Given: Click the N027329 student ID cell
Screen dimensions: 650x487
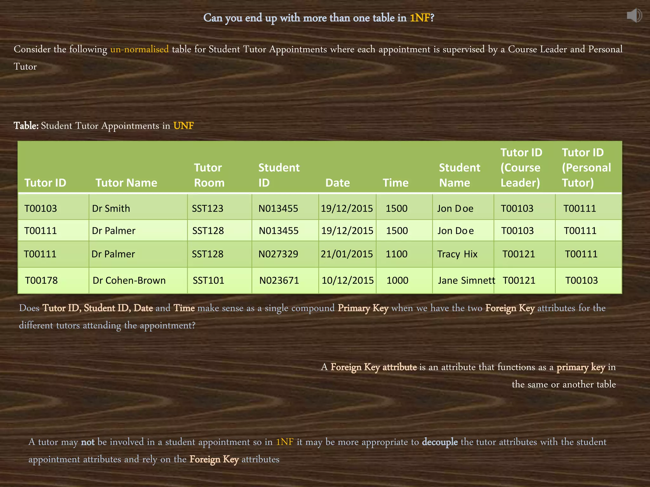Looking at the screenshot, I should (278, 254).
